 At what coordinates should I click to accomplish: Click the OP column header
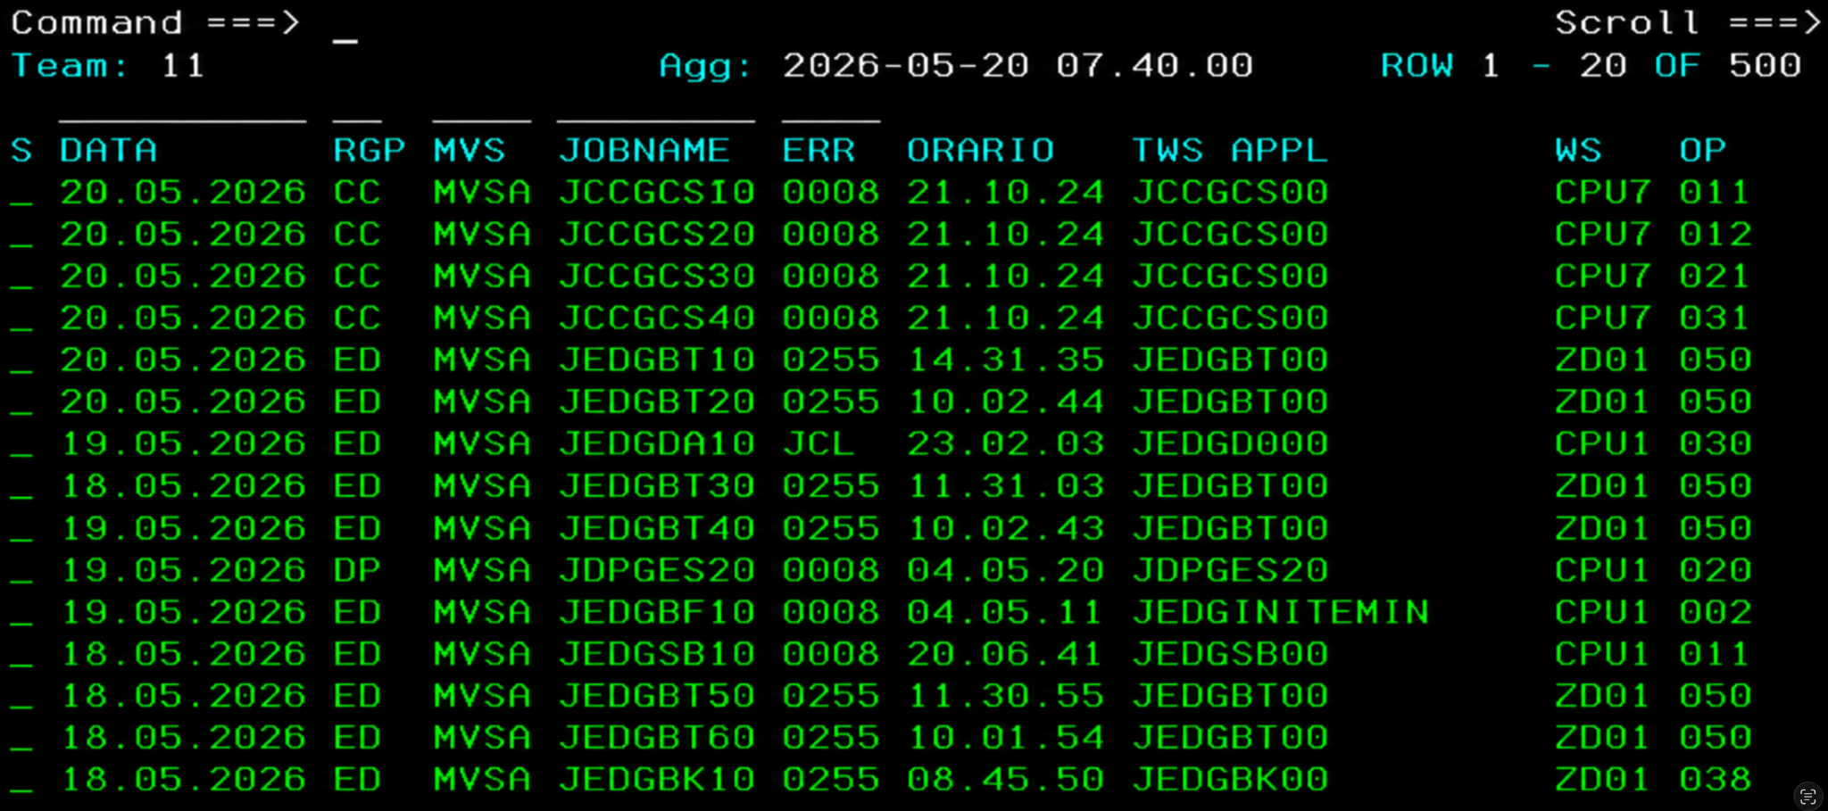[x=1703, y=150]
